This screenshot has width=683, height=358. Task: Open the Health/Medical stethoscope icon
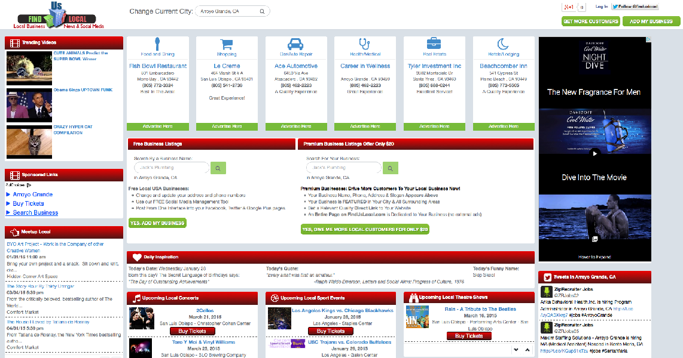point(364,44)
